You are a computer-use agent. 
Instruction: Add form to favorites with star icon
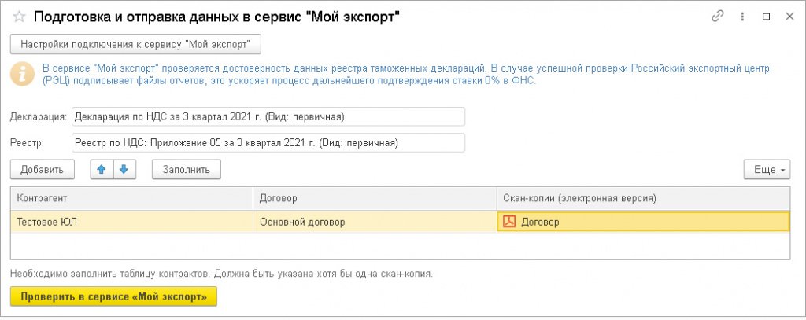[20, 17]
